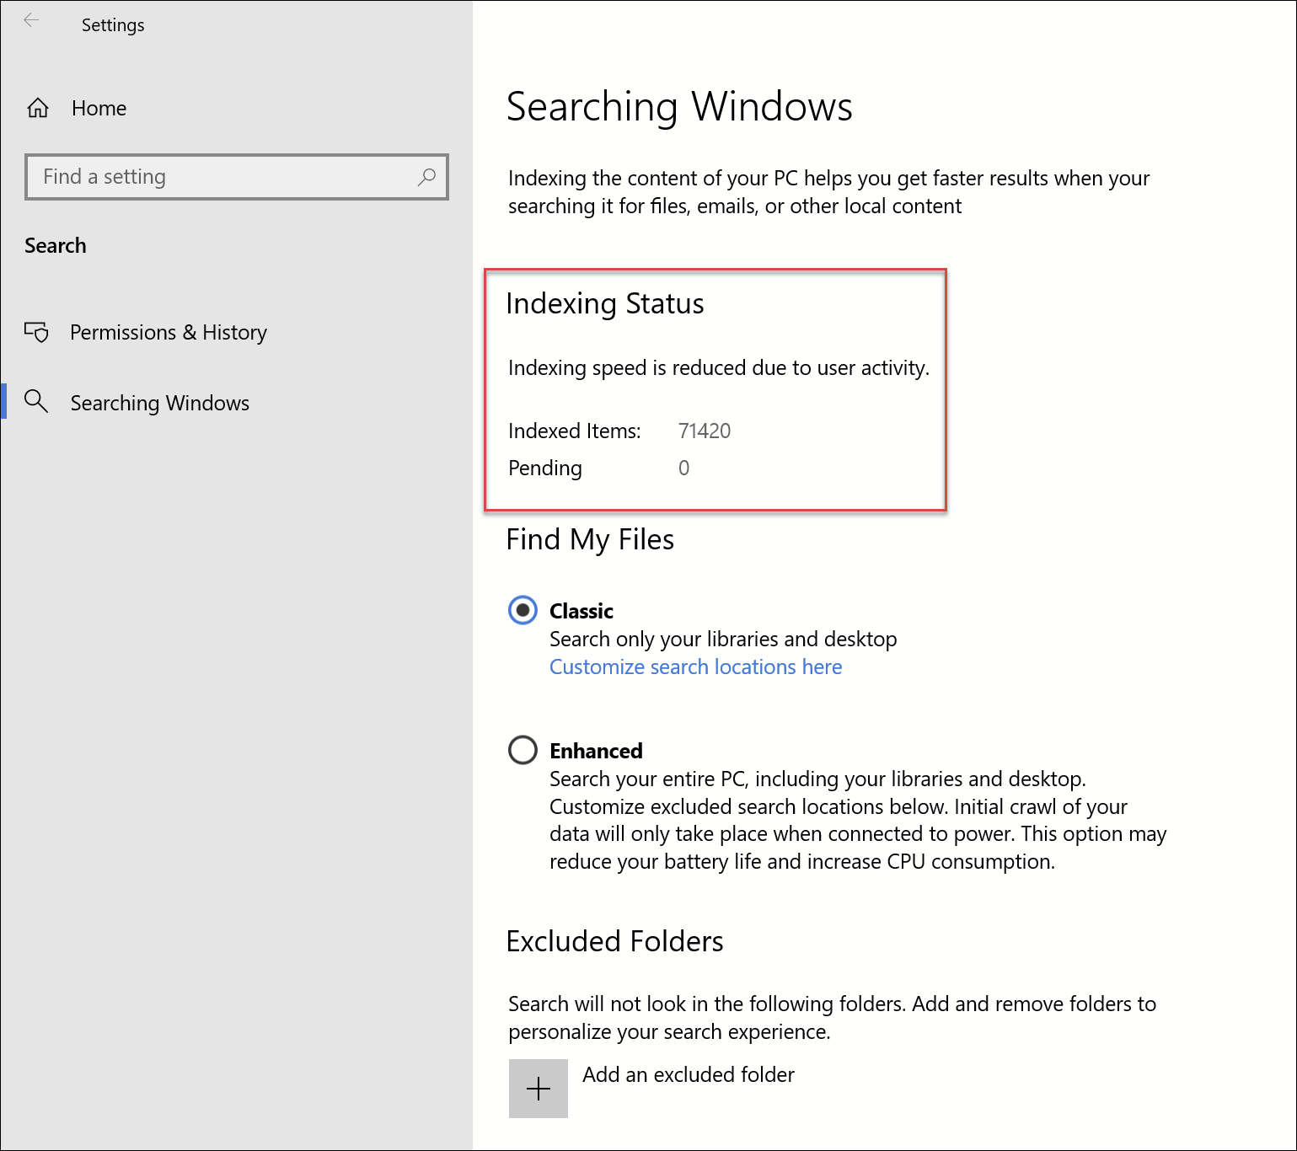Open the Customize search locations here link

coord(694,667)
